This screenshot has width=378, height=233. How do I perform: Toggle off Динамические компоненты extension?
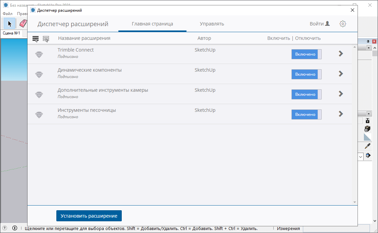click(306, 74)
